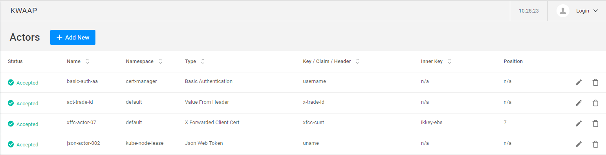Edit the act-trade-id actor row
The width and height of the screenshot is (606, 155).
click(579, 103)
